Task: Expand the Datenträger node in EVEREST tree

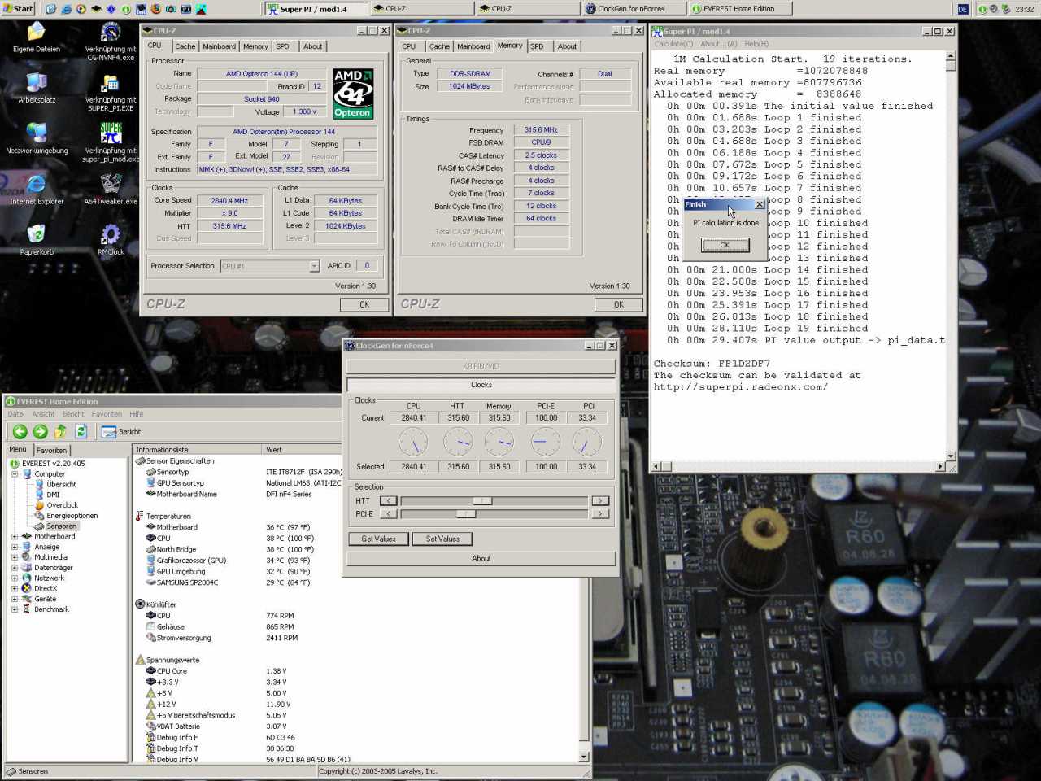Action: coord(15,568)
